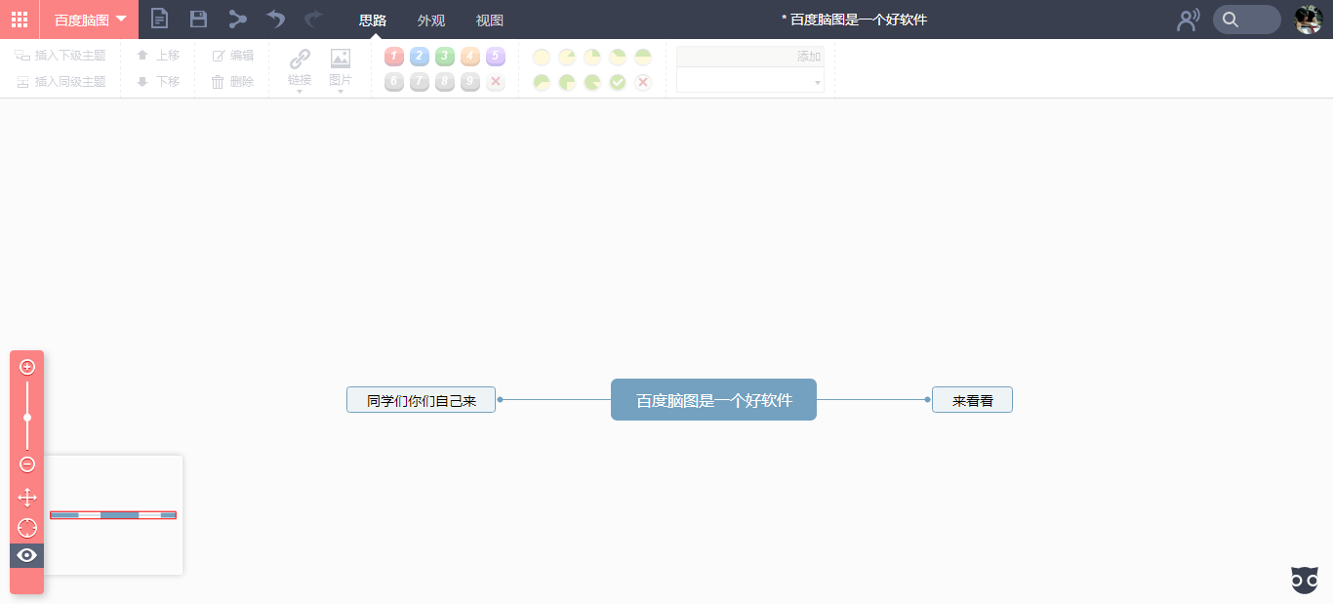Click the 链接 chain icon
The height and width of the screenshot is (604, 1333).
300,59
